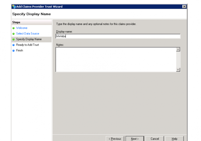
Task: Click the blue bullet beside Finish
Action: coord(13,51)
